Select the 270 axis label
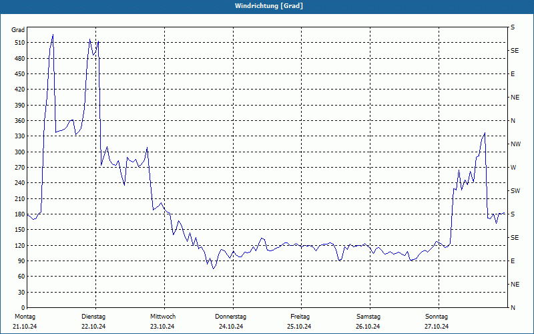 click(x=19, y=168)
